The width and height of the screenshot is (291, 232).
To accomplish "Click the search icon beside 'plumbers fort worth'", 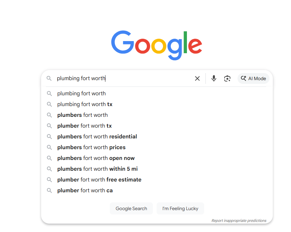I will pos(50,115).
